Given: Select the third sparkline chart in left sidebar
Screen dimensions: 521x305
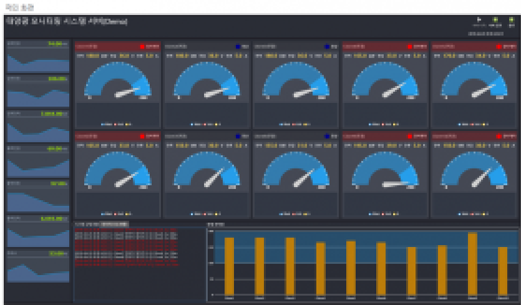Looking at the screenshot, I should [38, 130].
